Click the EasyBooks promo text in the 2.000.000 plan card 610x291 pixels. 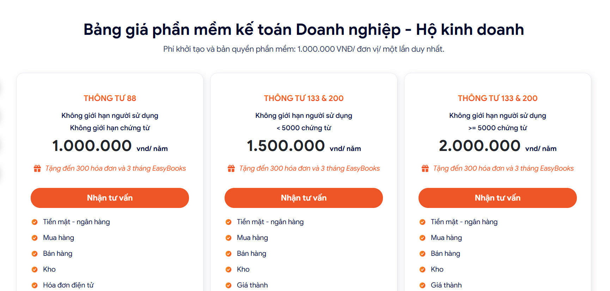(503, 169)
